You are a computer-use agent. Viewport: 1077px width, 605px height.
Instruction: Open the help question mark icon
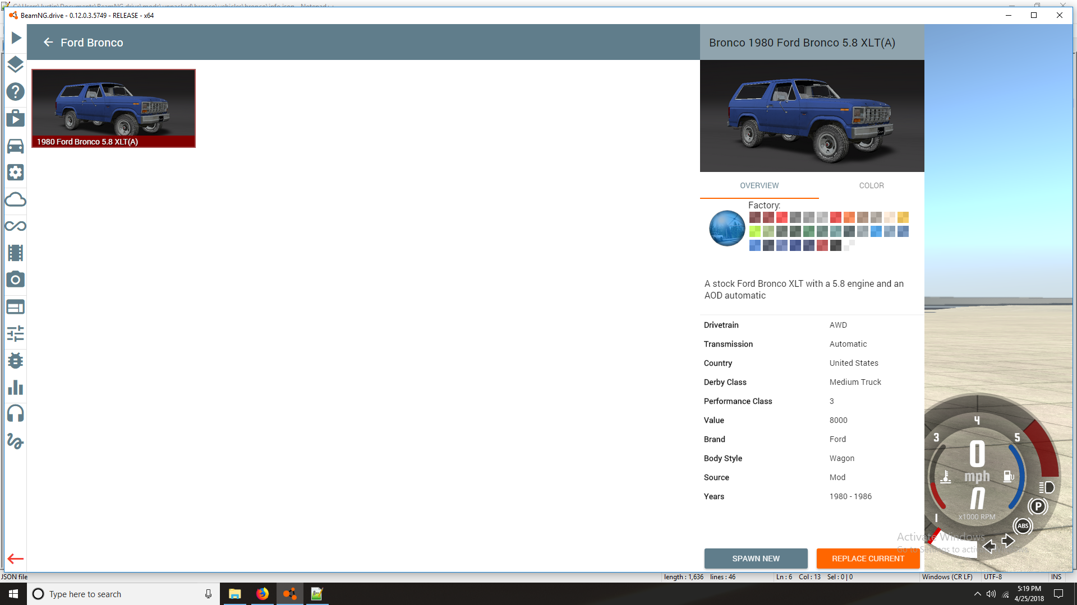[x=16, y=91]
